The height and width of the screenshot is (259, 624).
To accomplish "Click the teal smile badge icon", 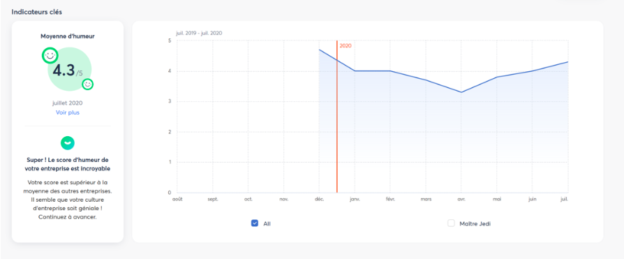I will click(x=67, y=142).
